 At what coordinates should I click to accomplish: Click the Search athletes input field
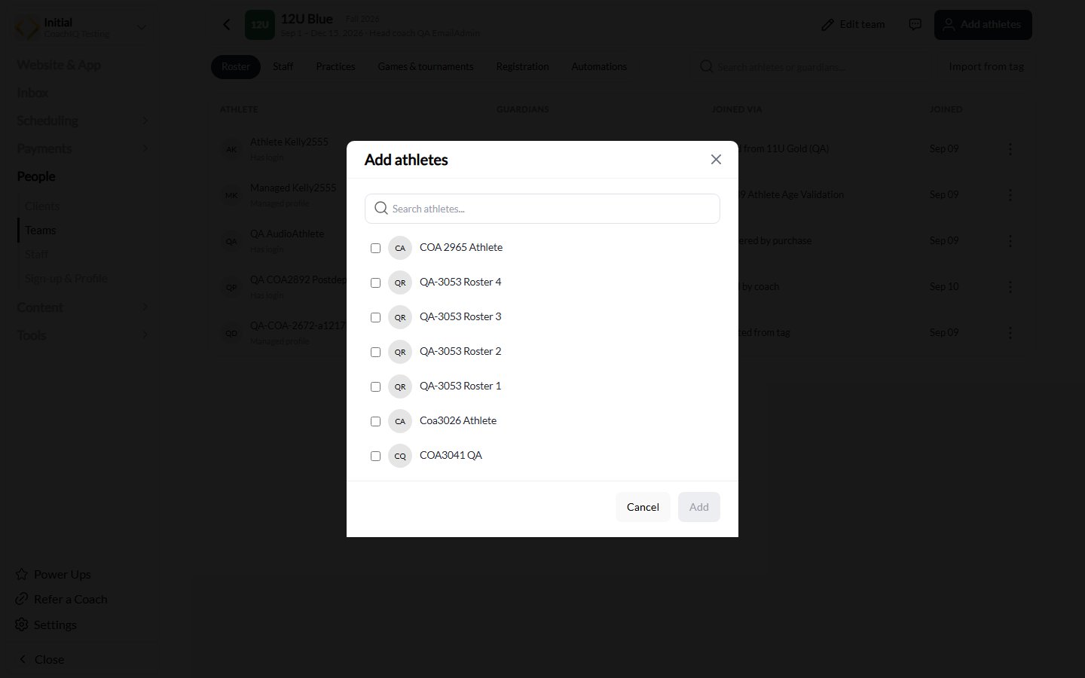pos(542,209)
